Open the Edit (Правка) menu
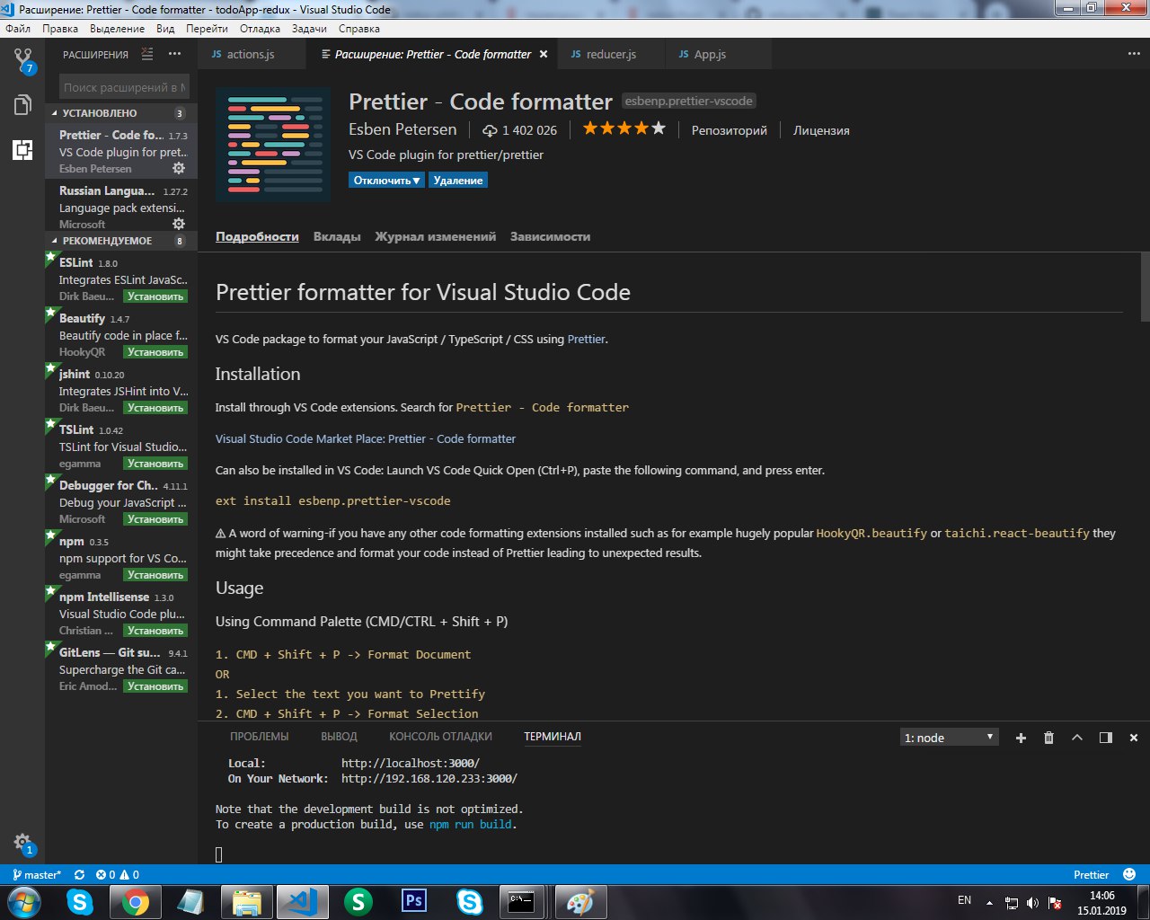Screen dimensions: 1150x920 (60, 29)
